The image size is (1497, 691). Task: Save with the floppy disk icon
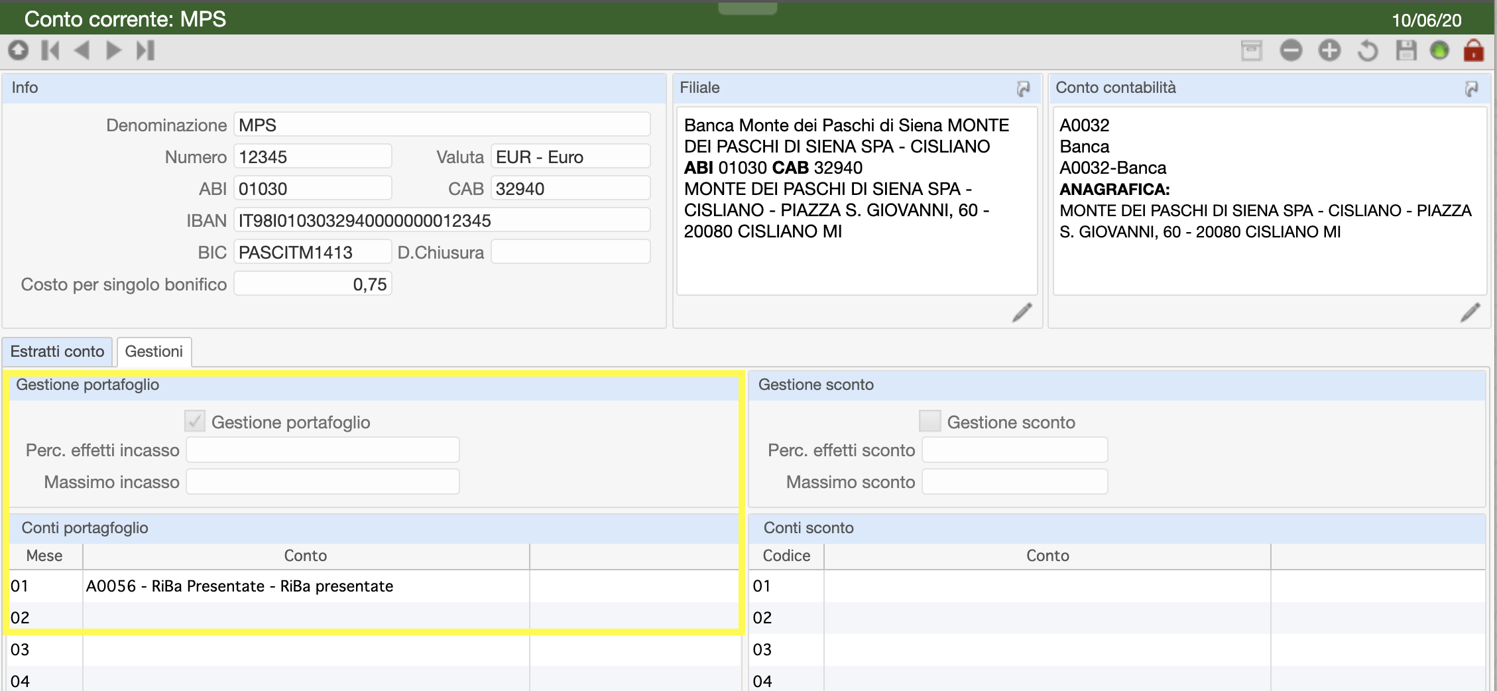1406,50
